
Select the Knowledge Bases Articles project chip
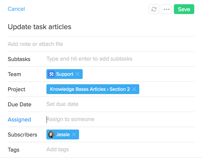click(x=90, y=89)
